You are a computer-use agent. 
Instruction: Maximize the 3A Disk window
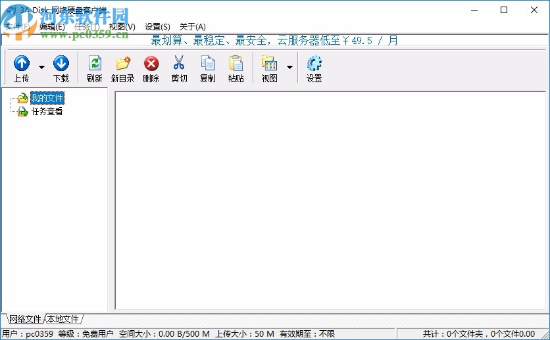pos(504,10)
